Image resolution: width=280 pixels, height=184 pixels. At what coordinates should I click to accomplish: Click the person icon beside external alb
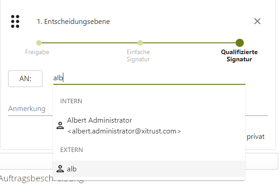click(x=60, y=169)
